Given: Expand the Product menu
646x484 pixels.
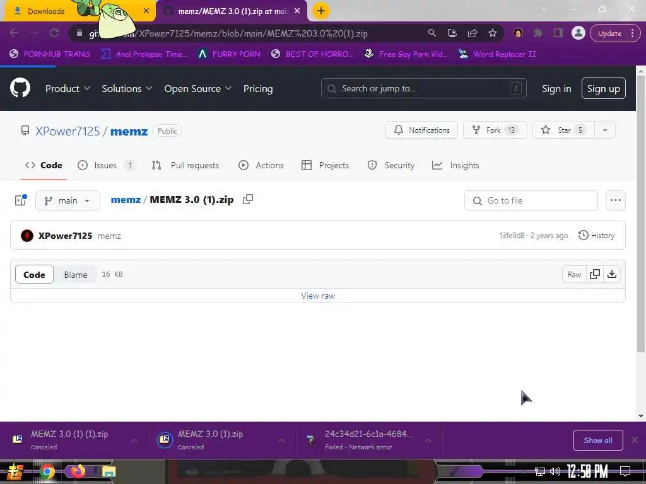Looking at the screenshot, I should [x=68, y=88].
